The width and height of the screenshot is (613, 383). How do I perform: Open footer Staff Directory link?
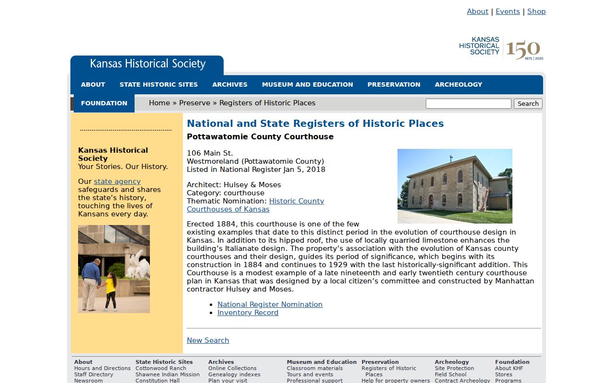[x=94, y=374]
